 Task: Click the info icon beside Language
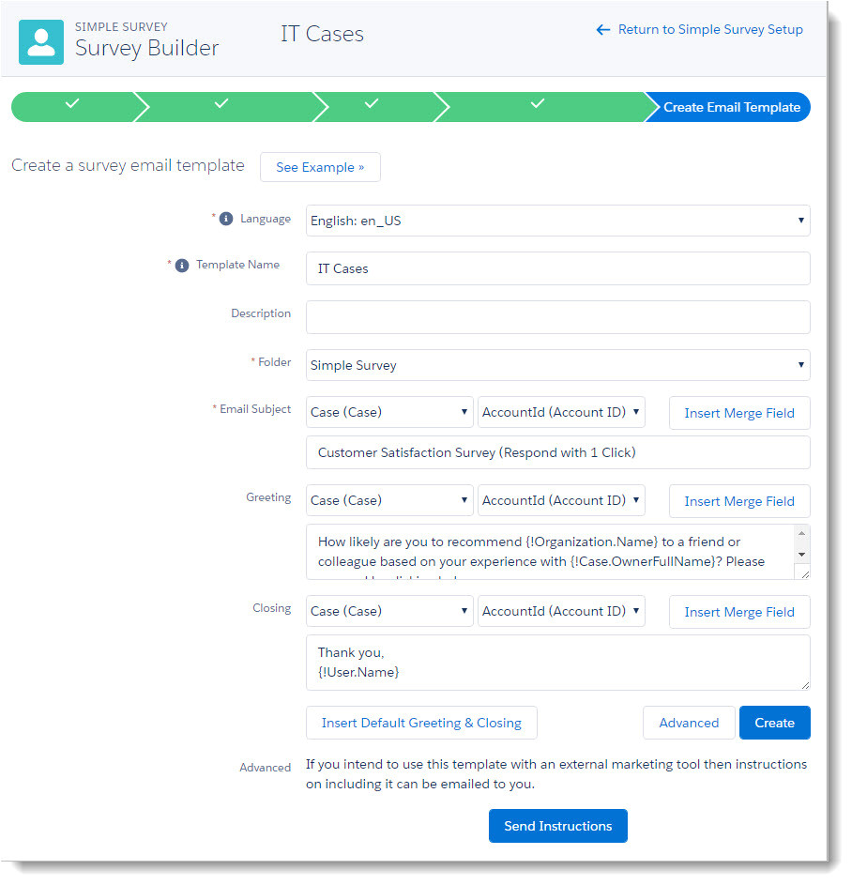click(x=225, y=219)
